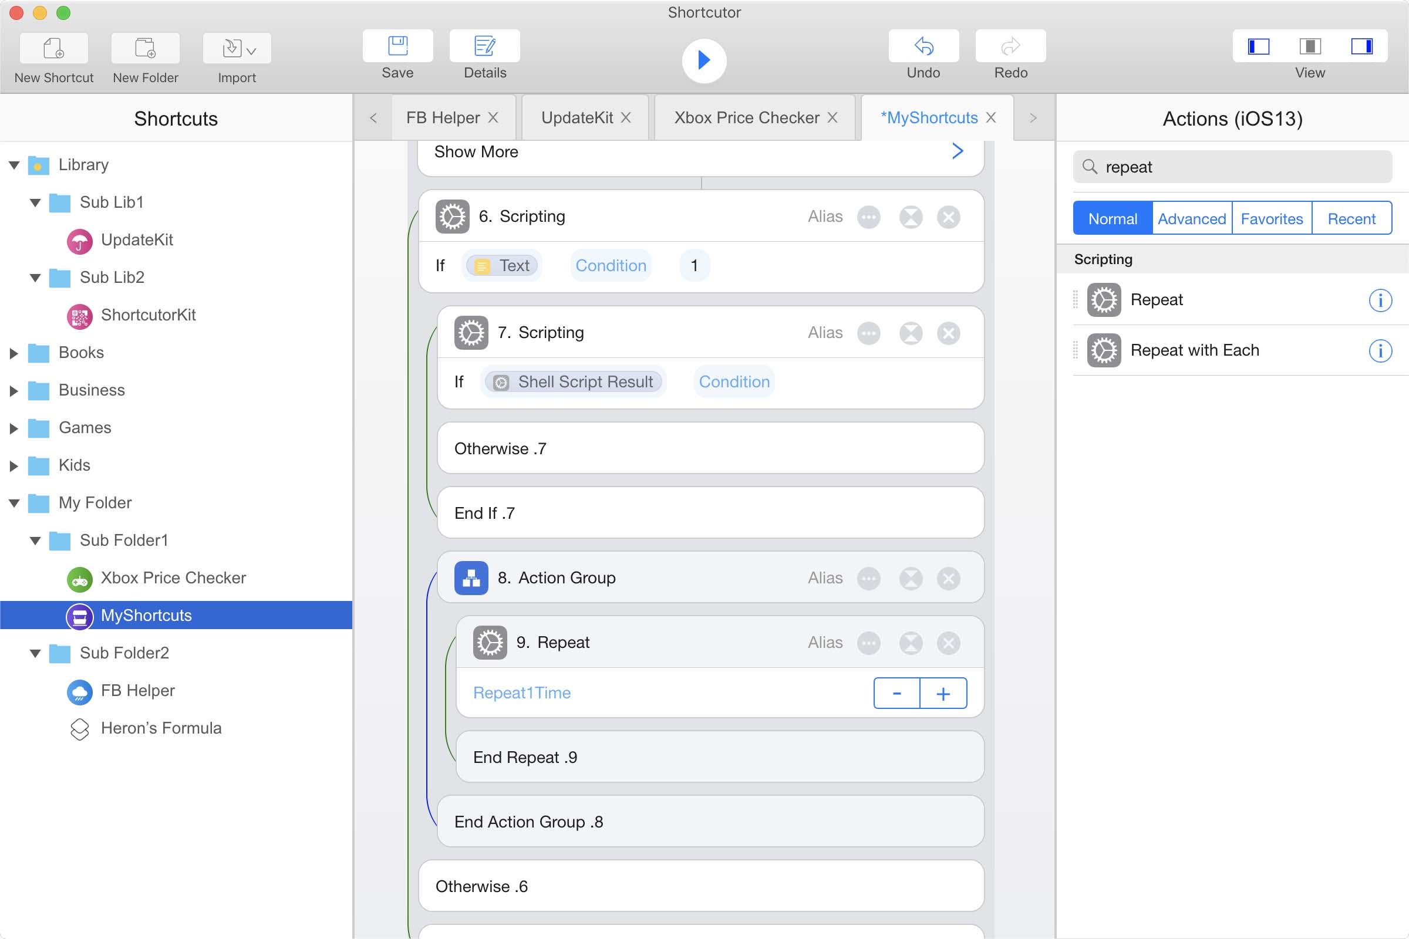This screenshot has height=939, width=1409.
Task: Delete action 6 Scripting with X icon
Action: click(948, 217)
